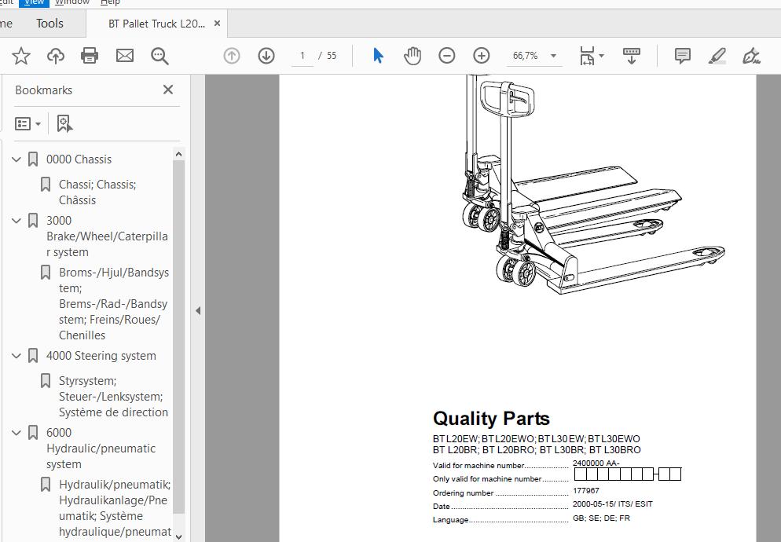This screenshot has height=542, width=781.
Task: Open the search magnifier tool
Action: pyautogui.click(x=159, y=56)
